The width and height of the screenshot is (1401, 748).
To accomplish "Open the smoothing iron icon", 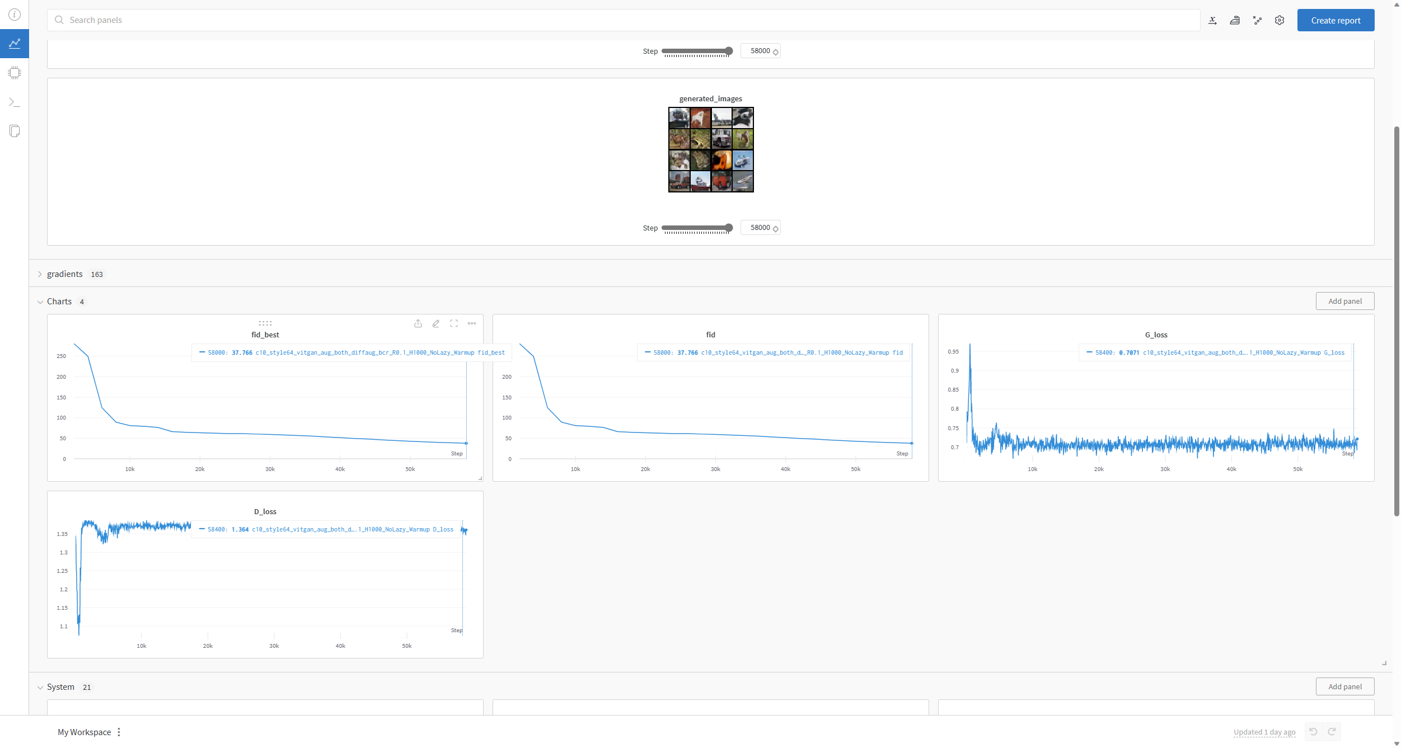I will [1235, 20].
